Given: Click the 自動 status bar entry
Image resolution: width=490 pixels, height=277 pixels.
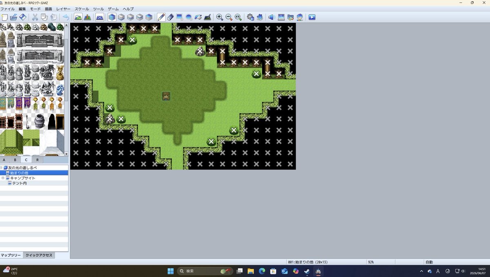Looking at the screenshot, I should coord(429,262).
